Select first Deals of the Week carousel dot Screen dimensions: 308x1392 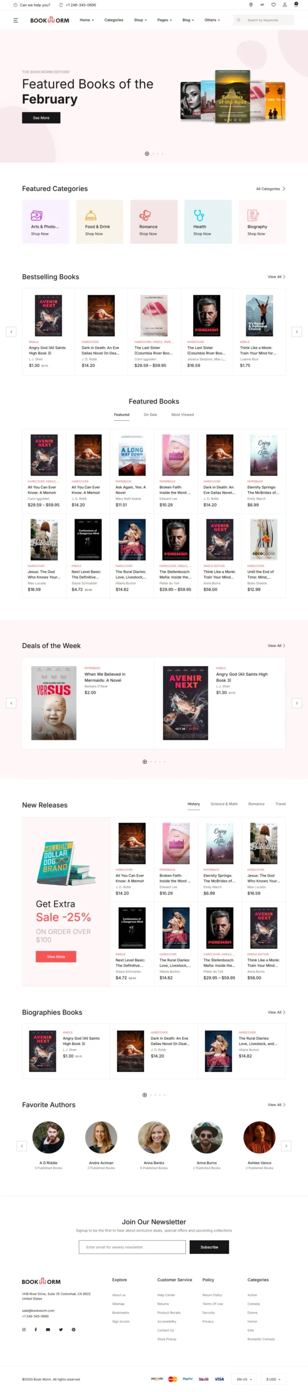pos(145,762)
